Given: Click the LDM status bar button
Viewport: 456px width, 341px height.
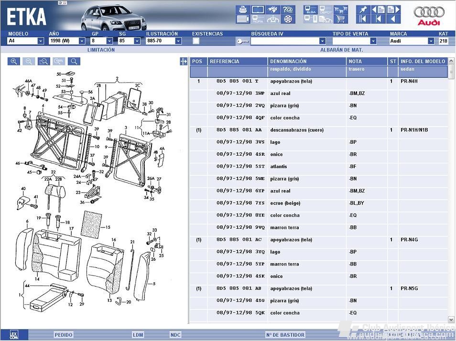Looking at the screenshot, I should pos(138,335).
